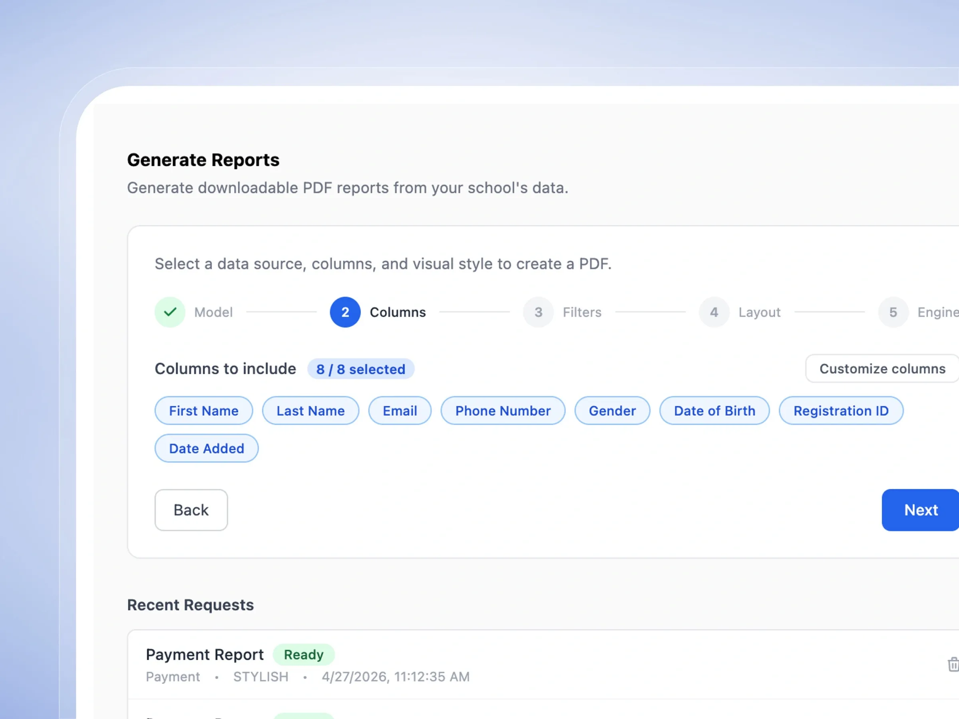The width and height of the screenshot is (959, 719).
Task: Toggle the Date Added column chip
Action: [x=206, y=448]
